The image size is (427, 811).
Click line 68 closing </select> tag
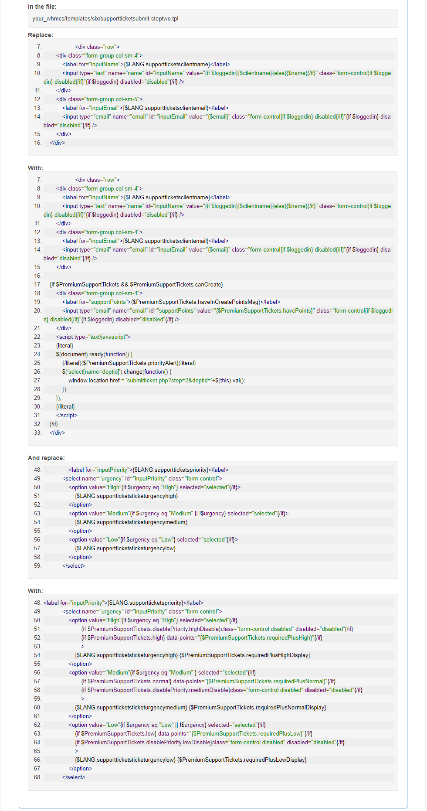tap(74, 777)
